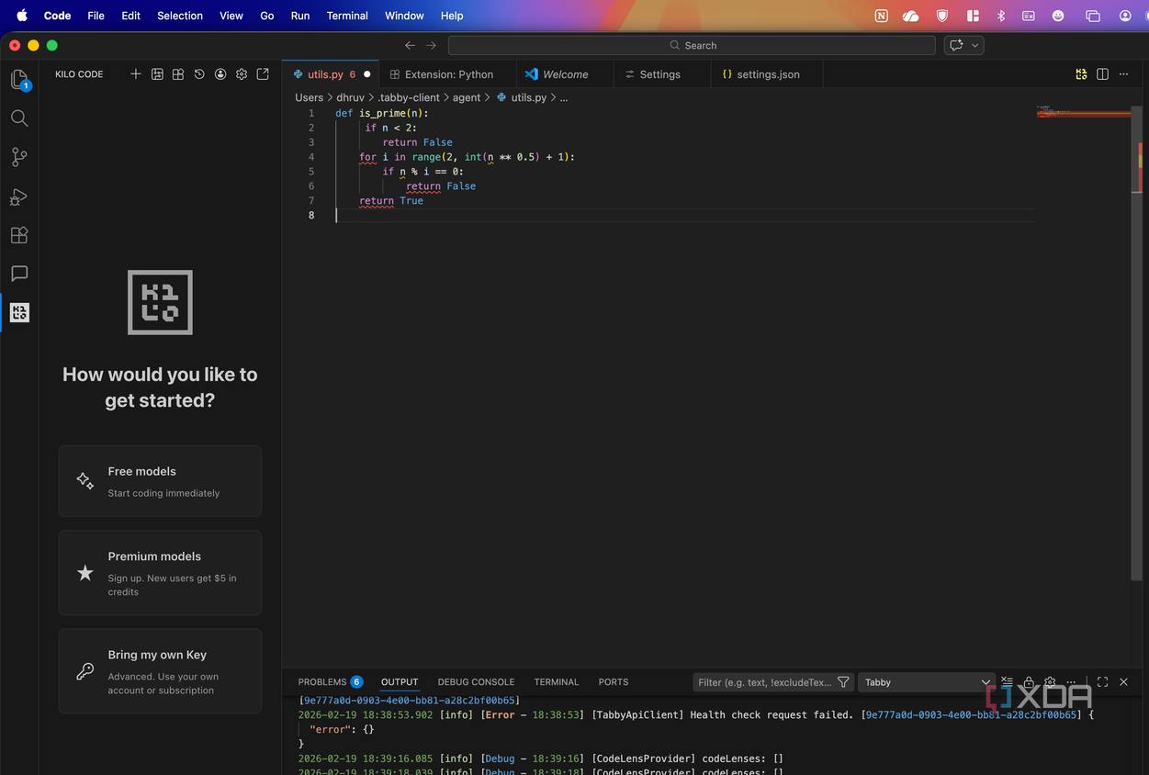The height and width of the screenshot is (775, 1149).
Task: Open the Selection menu
Action: coord(180,16)
